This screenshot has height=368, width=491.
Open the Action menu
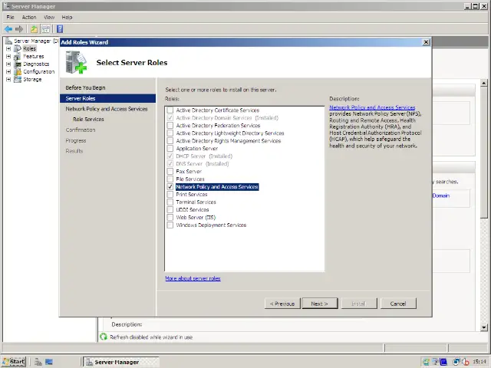29,17
